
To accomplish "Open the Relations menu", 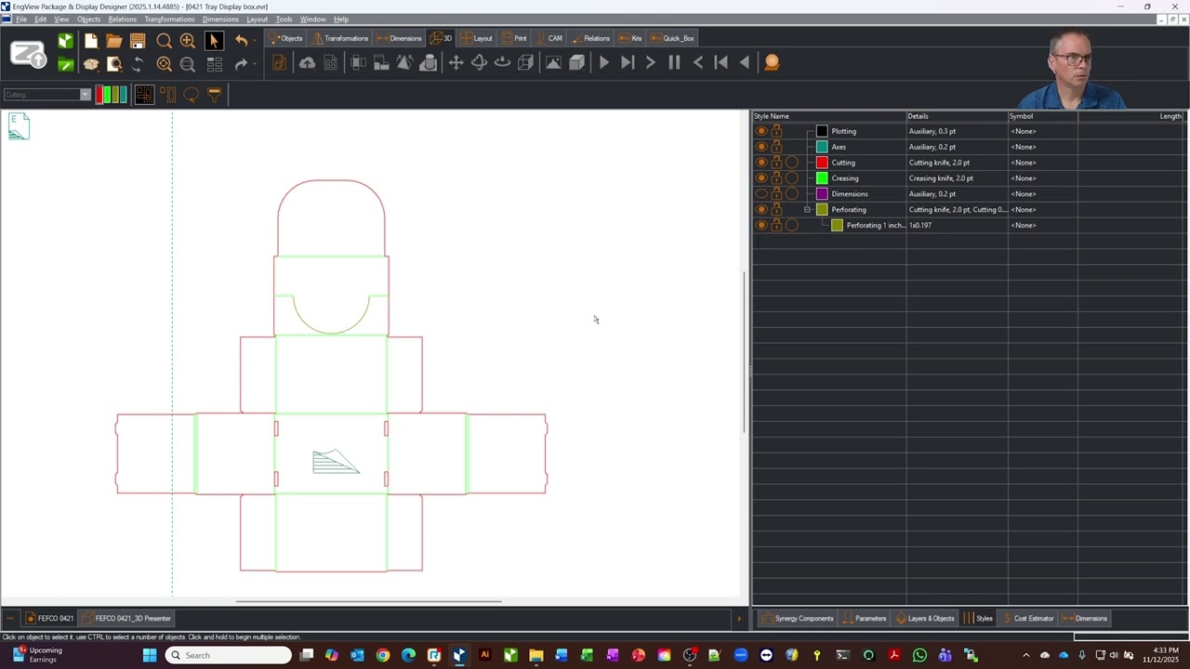I will click(x=122, y=20).
